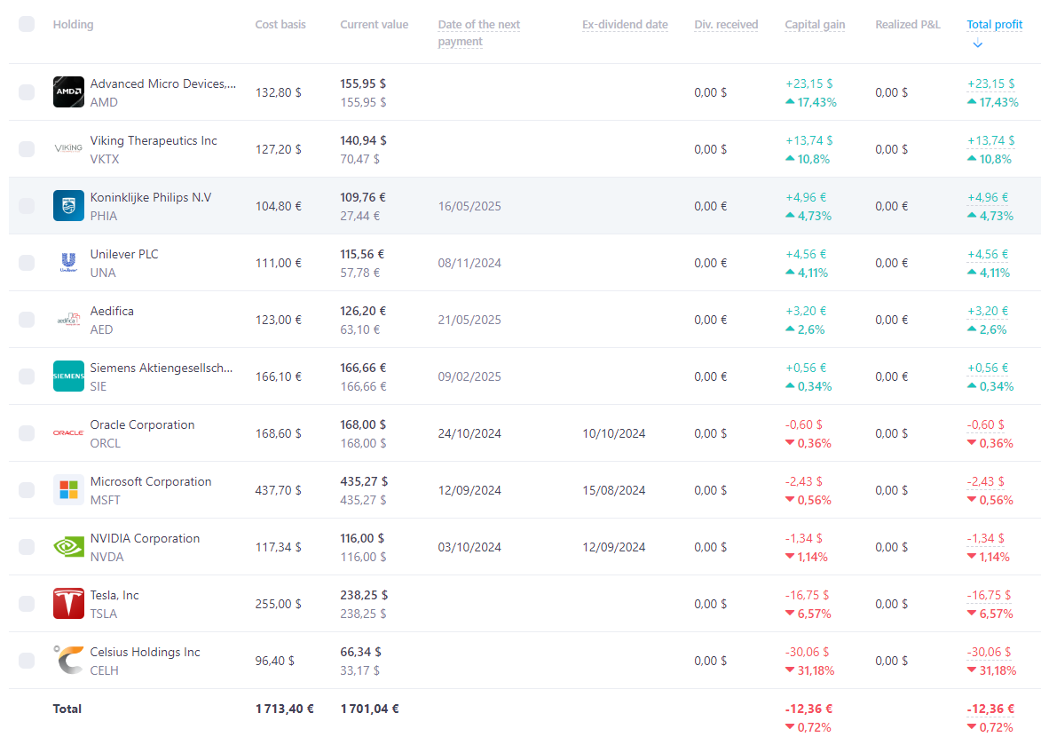Screen dimensions: 1041x745
Task: Check the Tesla row checkbox
Action: pos(27,604)
